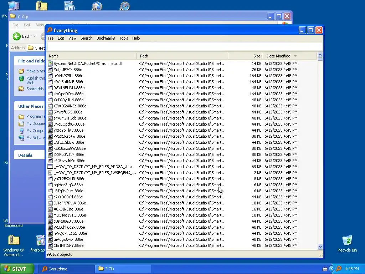
Task: Select file name ACk3INEIjo.886e
Action: click(68, 209)
